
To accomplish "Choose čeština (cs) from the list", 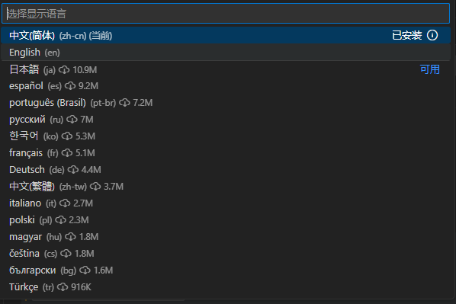I will pos(226,254).
